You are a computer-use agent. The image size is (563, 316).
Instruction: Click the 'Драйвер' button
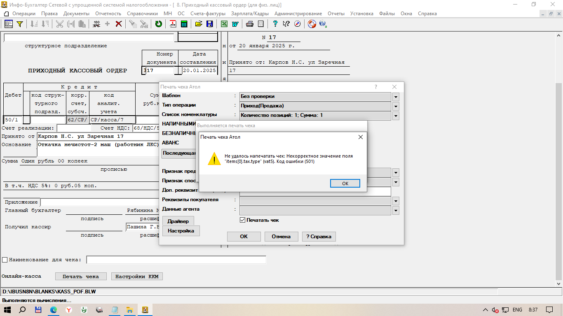tap(178, 221)
